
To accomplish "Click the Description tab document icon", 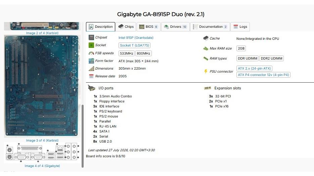I will pyautogui.click(x=91, y=27).
